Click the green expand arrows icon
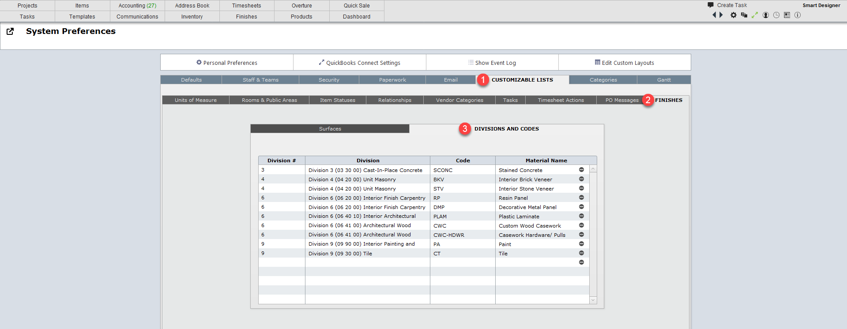The image size is (847, 329). point(755,15)
